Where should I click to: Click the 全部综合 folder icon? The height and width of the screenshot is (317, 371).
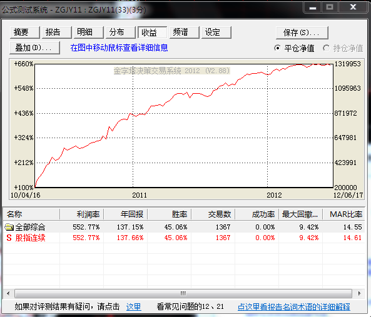(9, 227)
